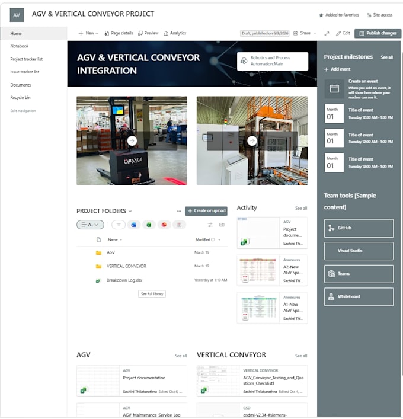Filter by Word documents icon
This screenshot has height=419, width=403.
pos(133,225)
